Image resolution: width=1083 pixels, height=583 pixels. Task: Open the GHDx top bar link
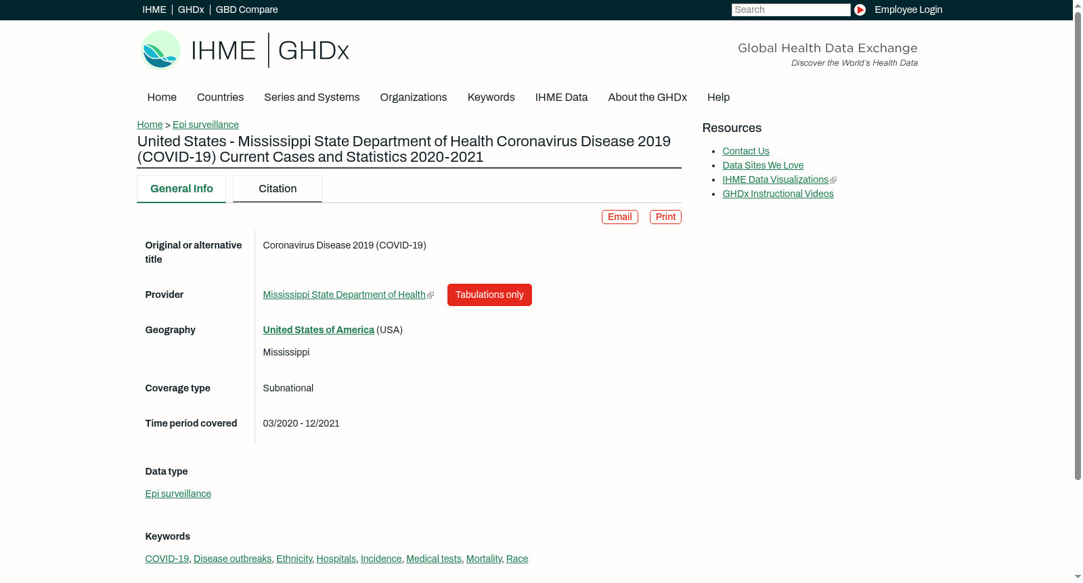[191, 9]
